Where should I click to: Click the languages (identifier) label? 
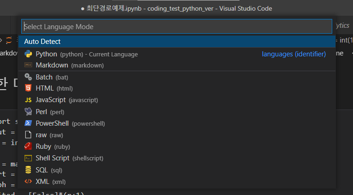coord(294,54)
